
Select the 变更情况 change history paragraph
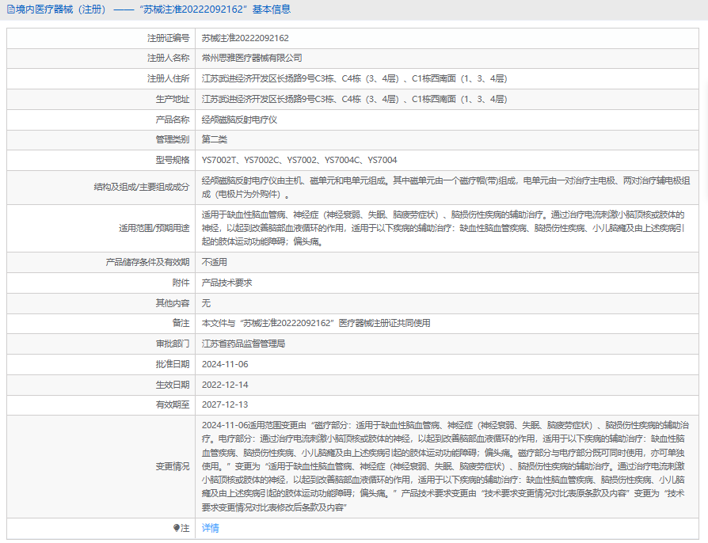point(445,466)
